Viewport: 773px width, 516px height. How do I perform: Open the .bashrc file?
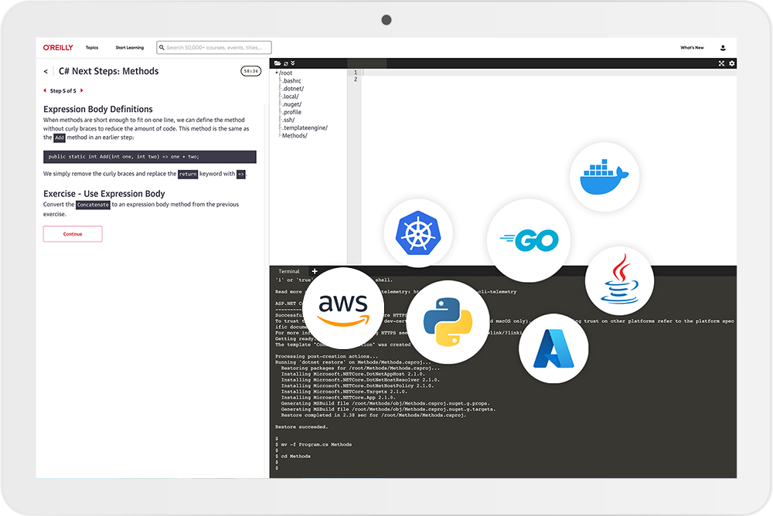coord(291,81)
